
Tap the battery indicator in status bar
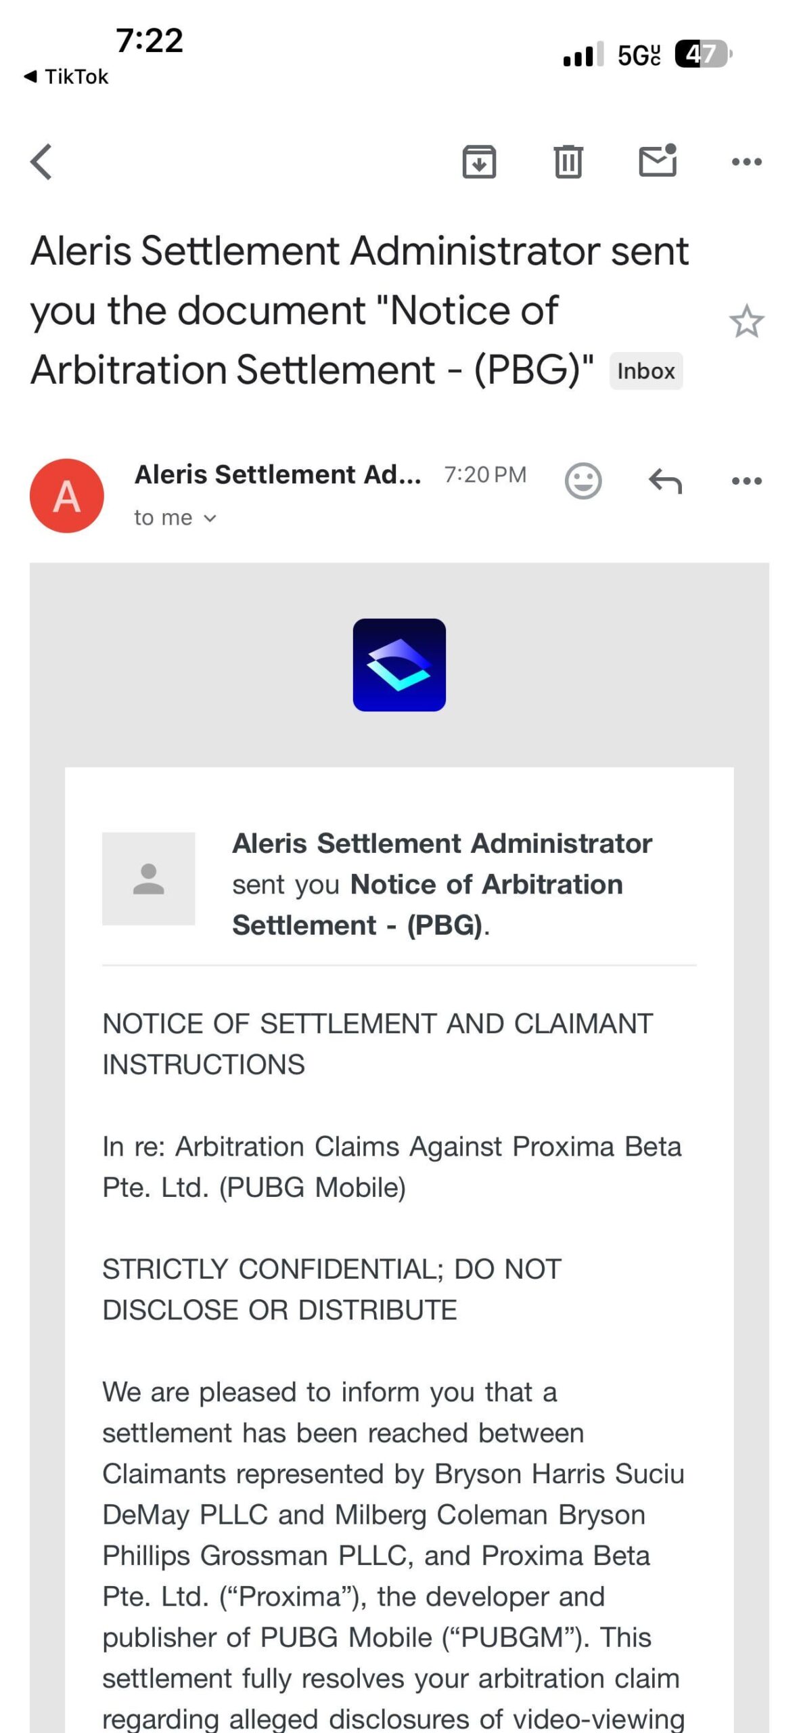pyautogui.click(x=704, y=54)
